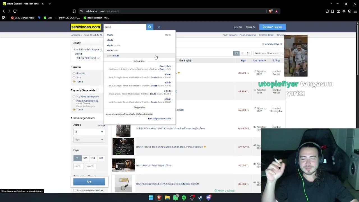Screen dimensions: 359x202
Task: Choose TL as the price currency
Action: 77,158
